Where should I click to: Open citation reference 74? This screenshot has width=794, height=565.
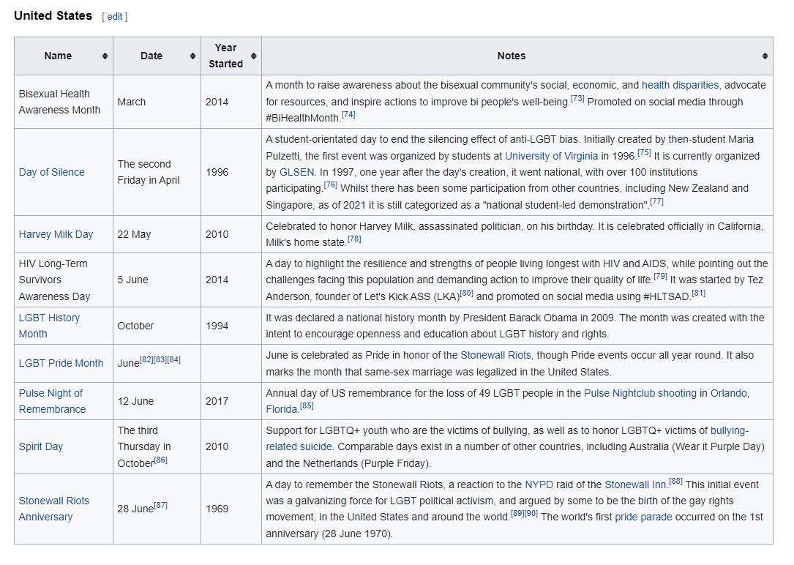pos(348,115)
